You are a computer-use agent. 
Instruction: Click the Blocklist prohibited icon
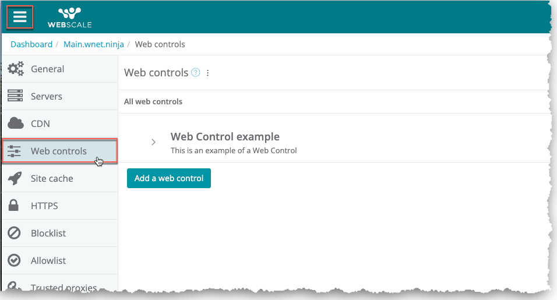(x=15, y=233)
